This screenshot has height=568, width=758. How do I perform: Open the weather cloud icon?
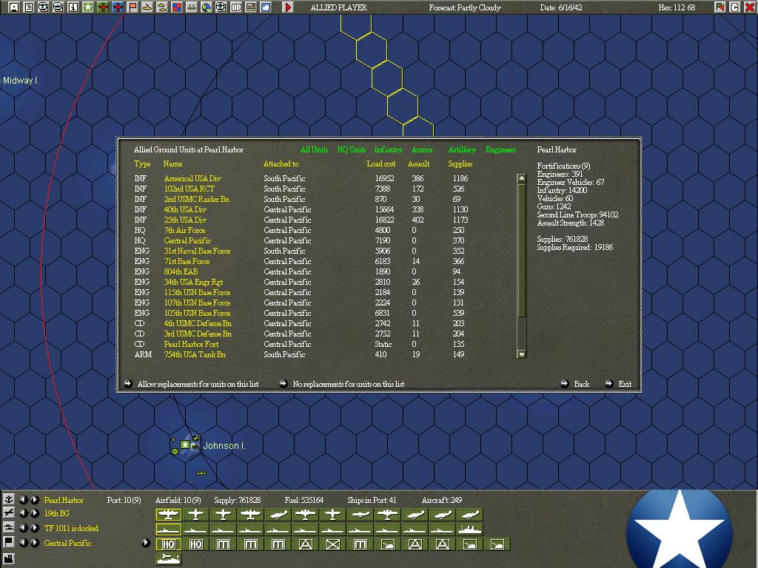(x=266, y=7)
